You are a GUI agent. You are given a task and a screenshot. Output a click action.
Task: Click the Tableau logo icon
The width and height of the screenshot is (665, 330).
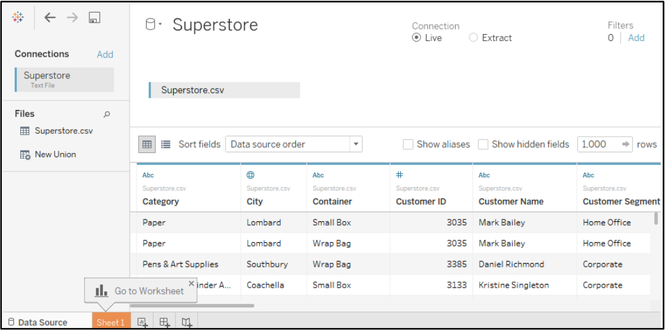point(18,18)
